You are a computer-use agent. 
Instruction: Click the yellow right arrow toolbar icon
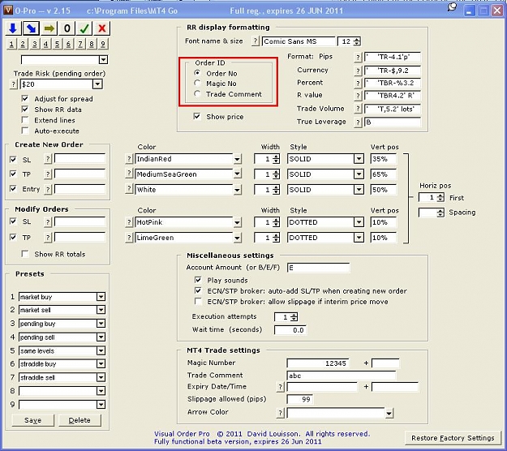click(49, 28)
